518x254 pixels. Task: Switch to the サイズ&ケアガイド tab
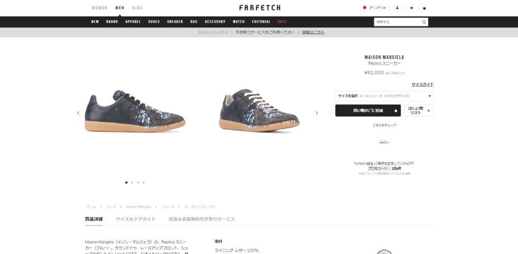coord(135,219)
